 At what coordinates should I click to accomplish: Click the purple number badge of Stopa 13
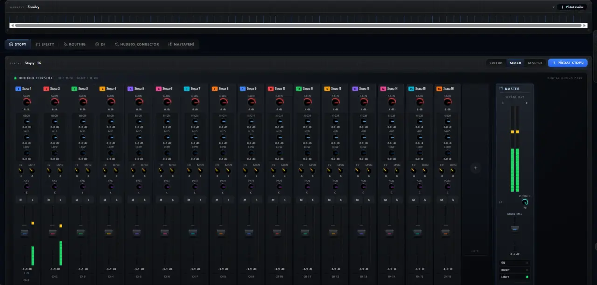[355, 89]
